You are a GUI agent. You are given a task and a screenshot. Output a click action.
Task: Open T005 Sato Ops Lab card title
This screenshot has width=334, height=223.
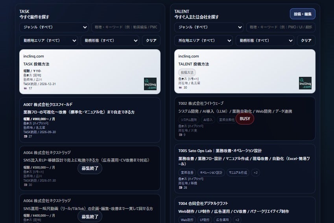[x=220, y=151]
